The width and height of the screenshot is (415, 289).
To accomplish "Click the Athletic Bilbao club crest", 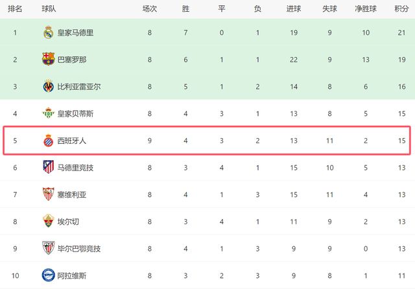I will (x=48, y=248).
